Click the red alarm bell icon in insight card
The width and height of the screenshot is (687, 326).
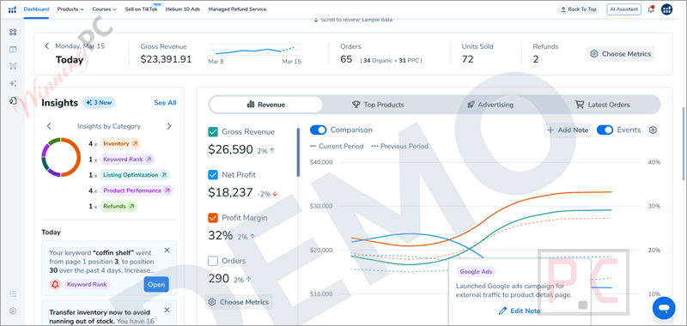(55, 285)
